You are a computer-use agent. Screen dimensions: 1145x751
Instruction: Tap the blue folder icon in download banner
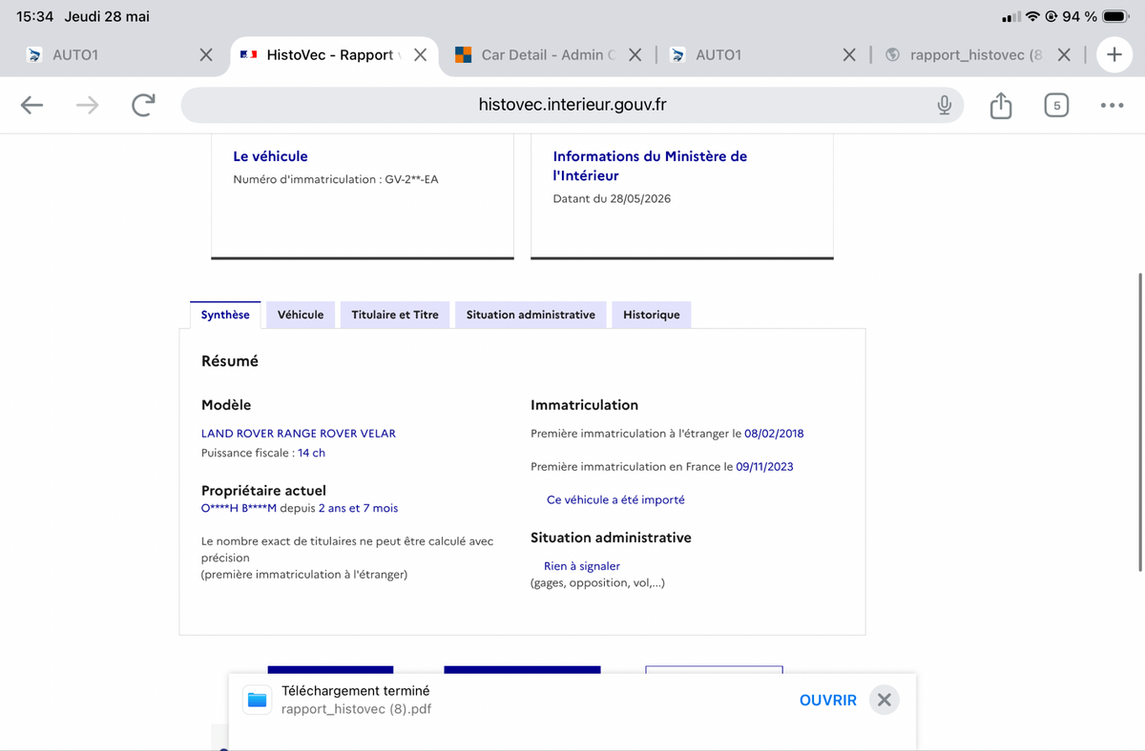pos(258,700)
